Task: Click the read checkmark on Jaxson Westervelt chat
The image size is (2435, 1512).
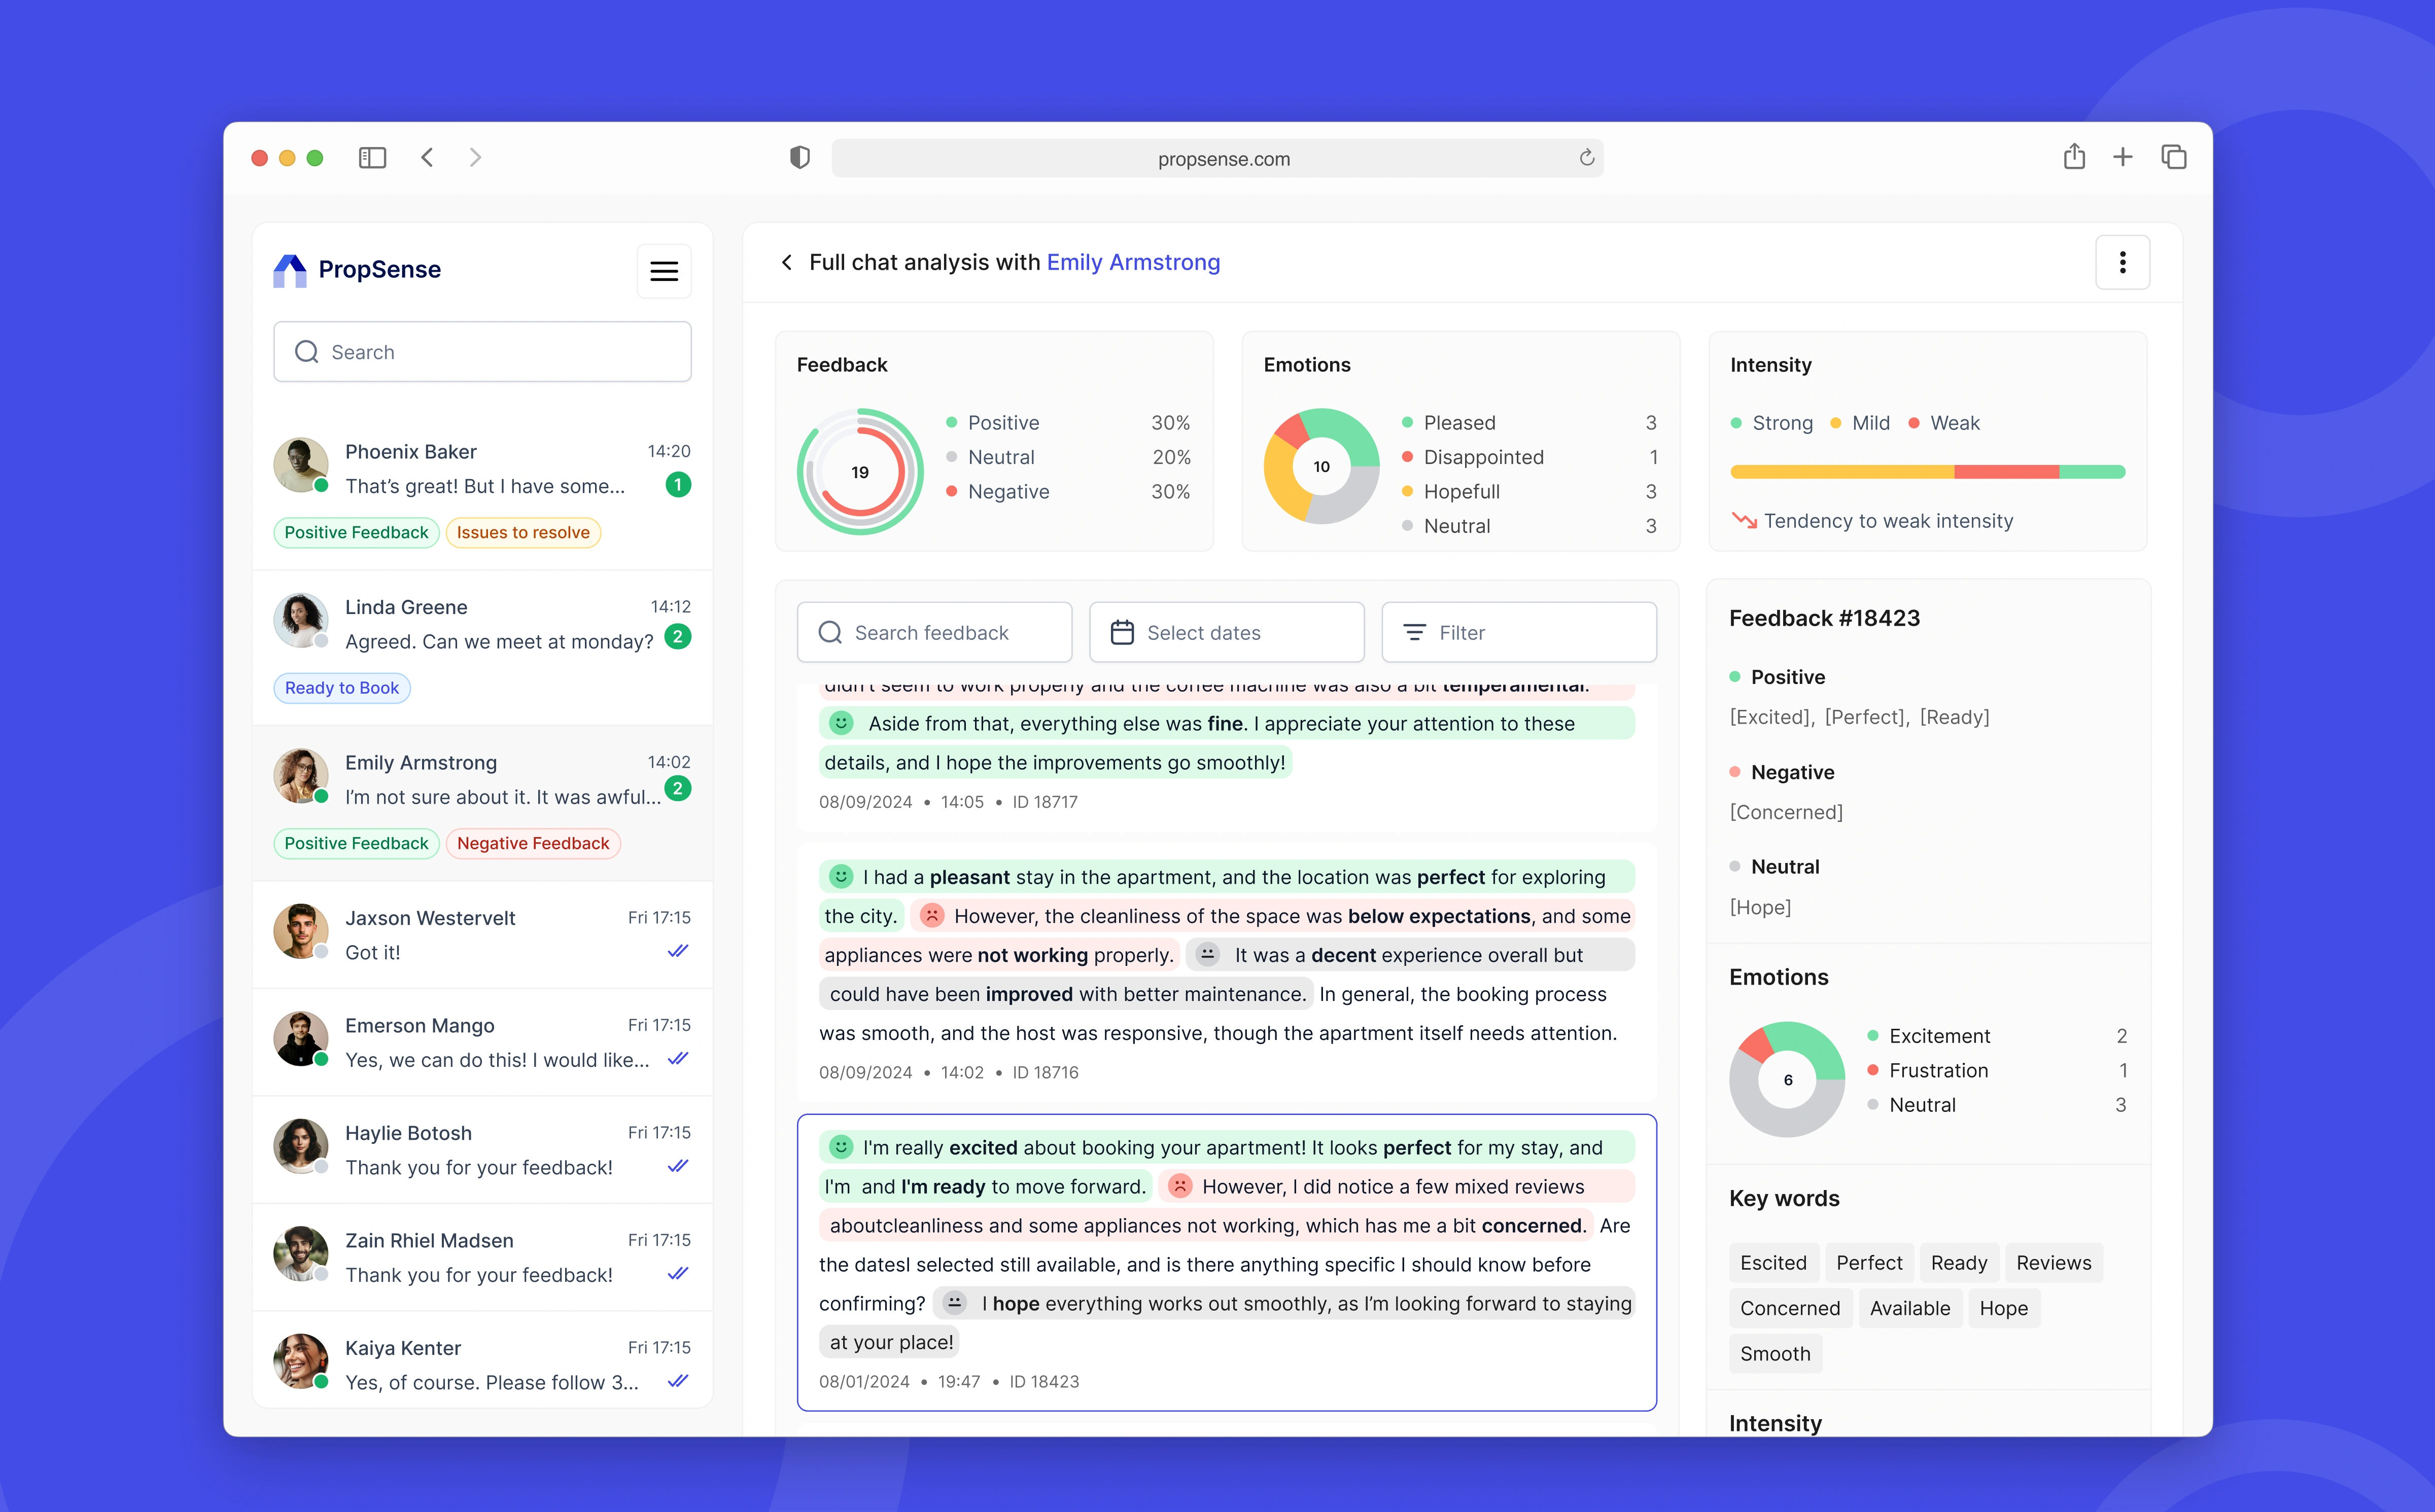Action: [678, 951]
